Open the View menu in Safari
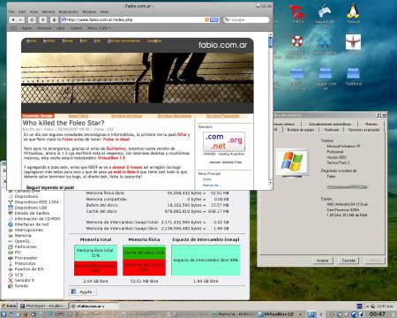397x318 pixels. click(34, 11)
